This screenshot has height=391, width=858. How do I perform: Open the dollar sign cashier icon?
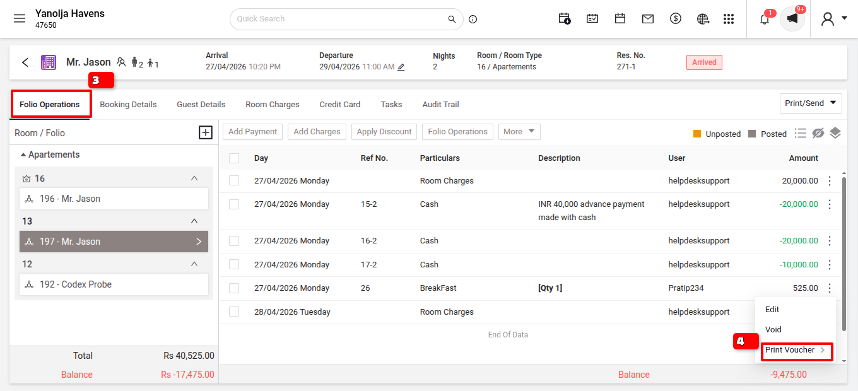coord(676,19)
